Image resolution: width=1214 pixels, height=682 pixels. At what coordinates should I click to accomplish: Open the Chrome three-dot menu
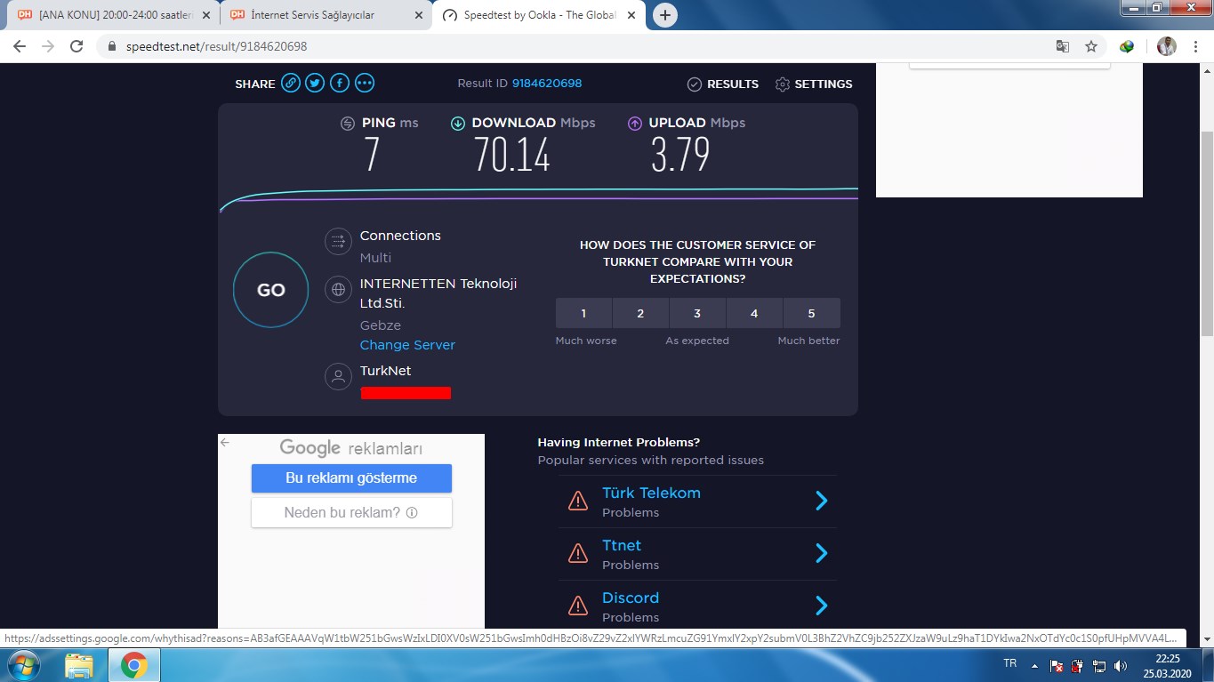click(x=1194, y=46)
